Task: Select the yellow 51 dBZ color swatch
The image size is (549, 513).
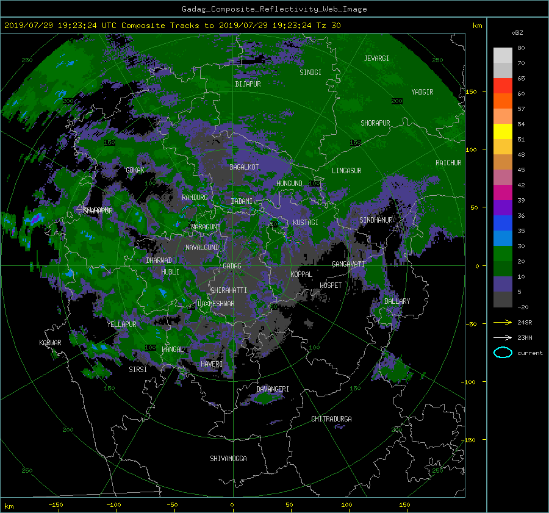Action: pos(503,131)
